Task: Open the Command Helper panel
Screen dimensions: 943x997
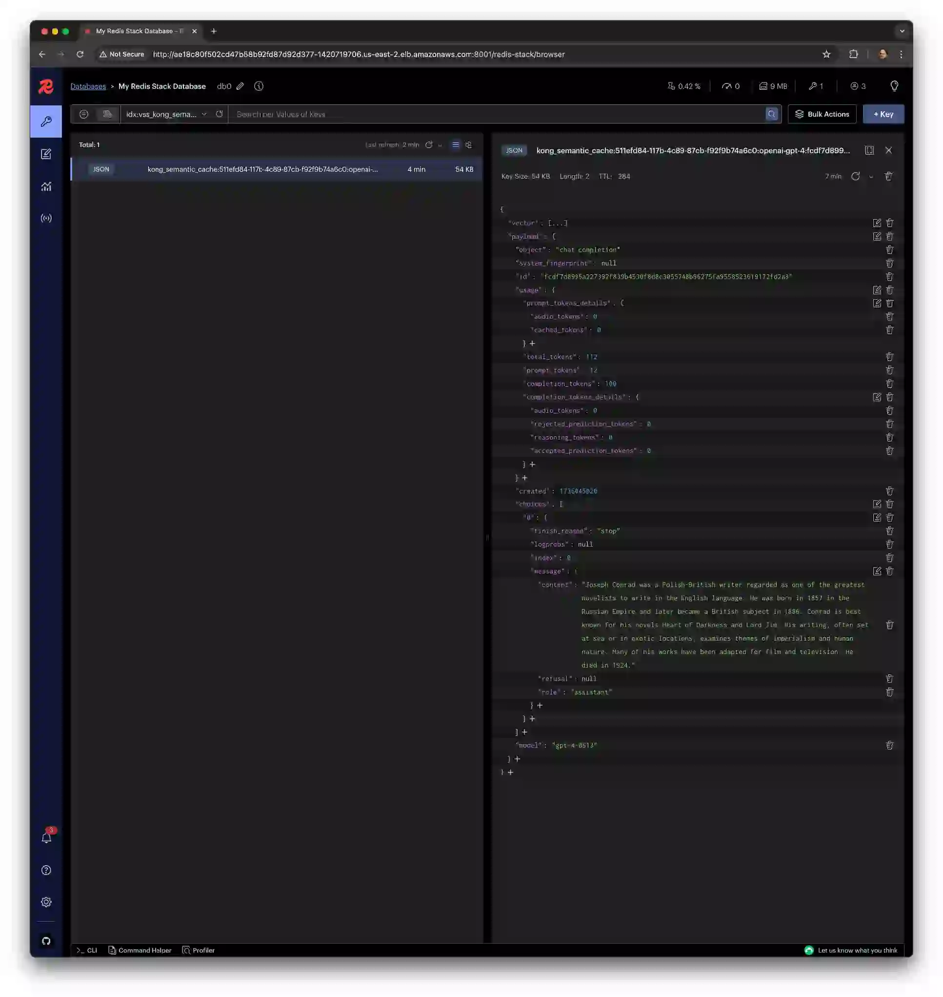Action: [140, 950]
